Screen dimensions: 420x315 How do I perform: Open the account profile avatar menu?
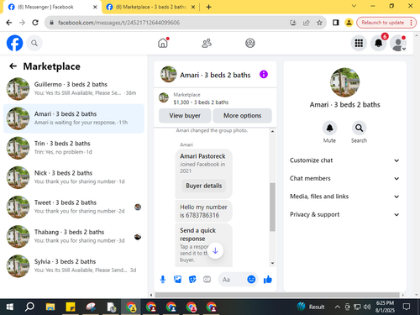point(398,43)
